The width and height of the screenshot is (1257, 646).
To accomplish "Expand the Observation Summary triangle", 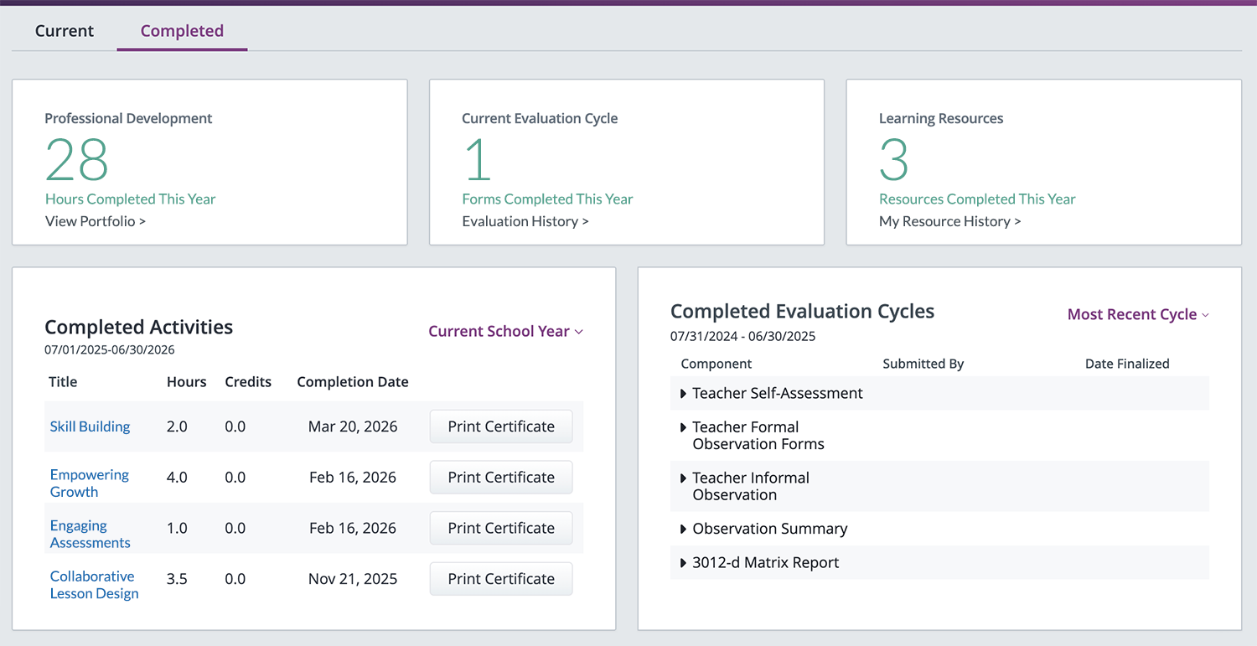I will coord(684,529).
